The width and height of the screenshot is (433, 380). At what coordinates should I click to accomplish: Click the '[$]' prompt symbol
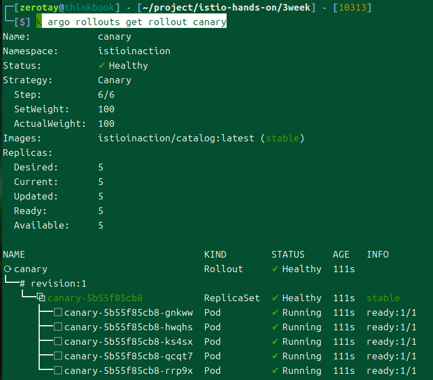22,22
